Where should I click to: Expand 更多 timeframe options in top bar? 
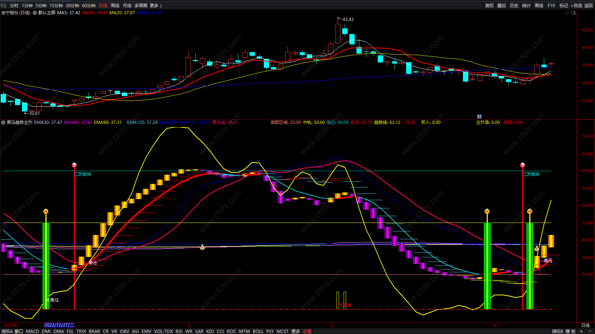(155, 5)
